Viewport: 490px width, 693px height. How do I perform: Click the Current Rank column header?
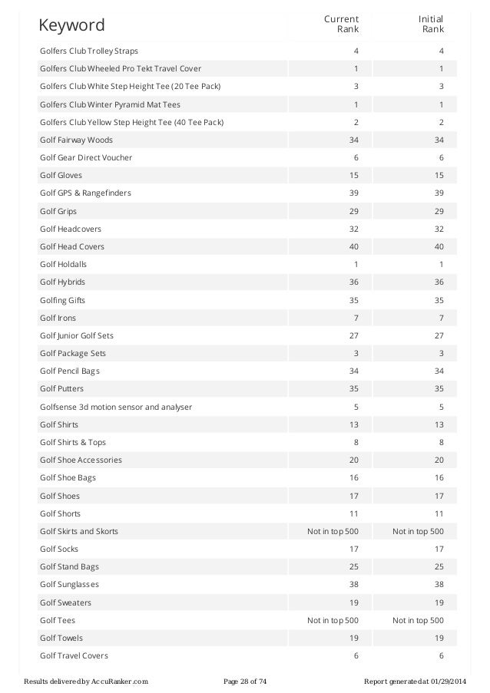(341, 24)
